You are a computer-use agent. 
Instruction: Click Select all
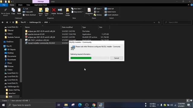click(109, 9)
